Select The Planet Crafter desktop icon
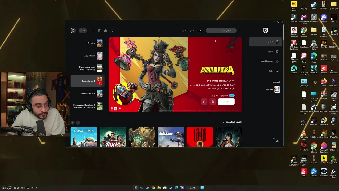Image resolution: width=339 pixels, height=191 pixels. point(314,45)
